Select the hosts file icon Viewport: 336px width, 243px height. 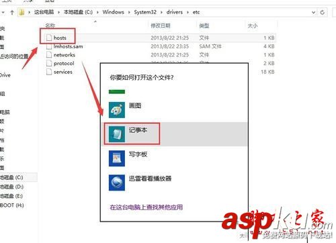tap(49, 38)
